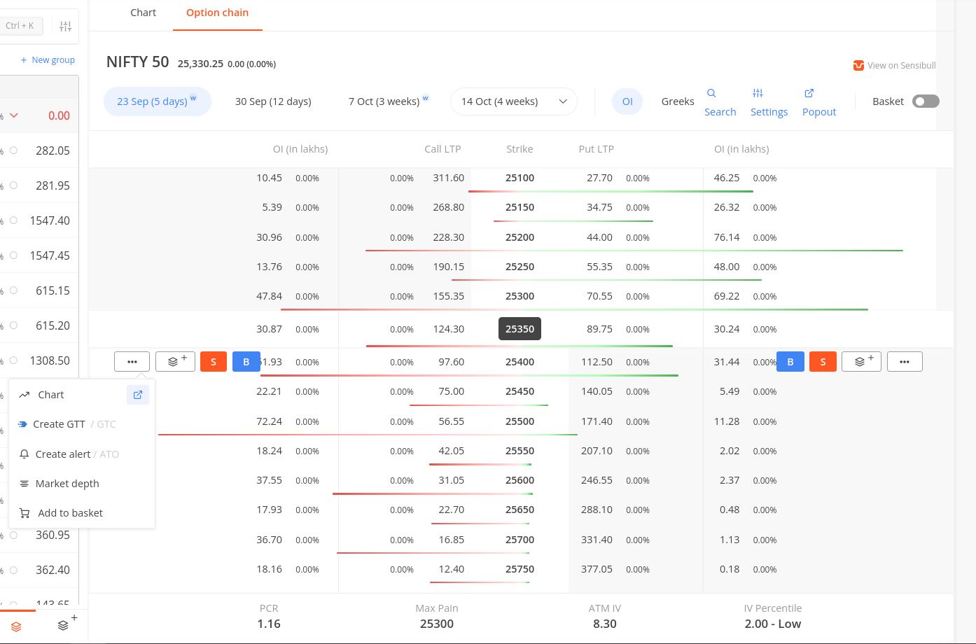Open put-side more options ellipsis button

click(x=905, y=362)
